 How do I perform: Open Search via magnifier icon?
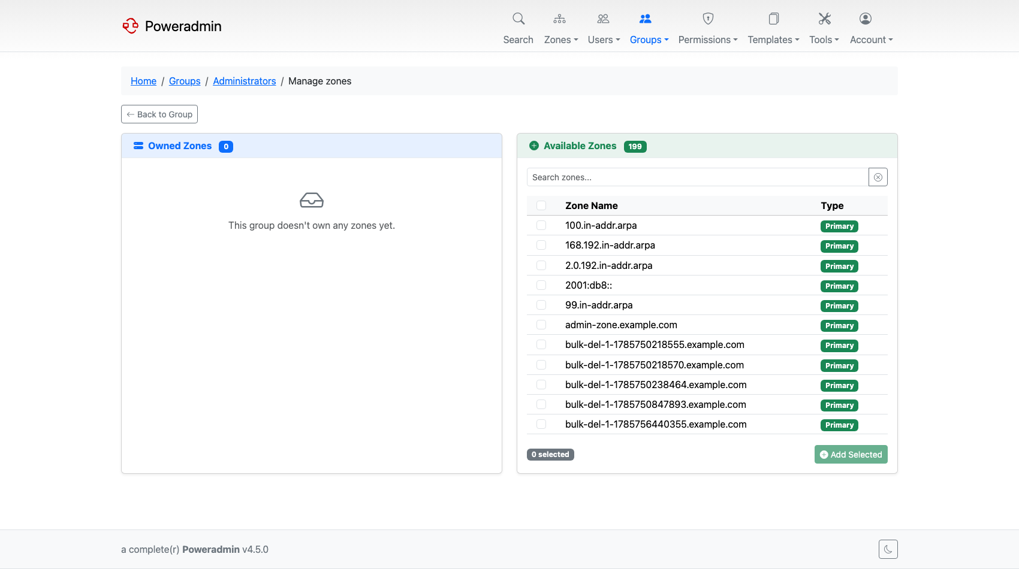518,19
